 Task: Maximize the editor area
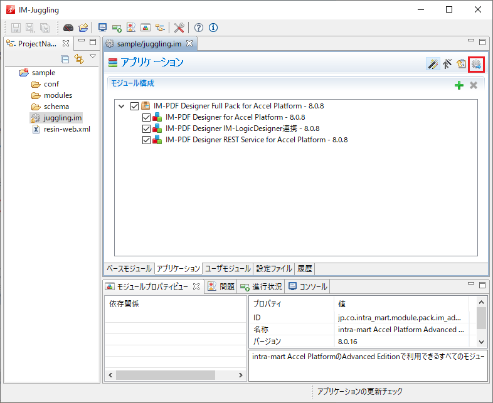[482, 42]
